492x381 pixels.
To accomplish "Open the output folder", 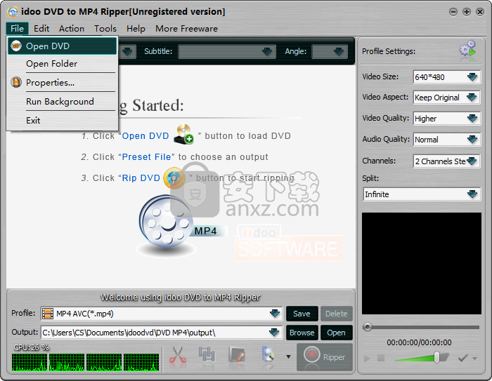I will coord(337,333).
